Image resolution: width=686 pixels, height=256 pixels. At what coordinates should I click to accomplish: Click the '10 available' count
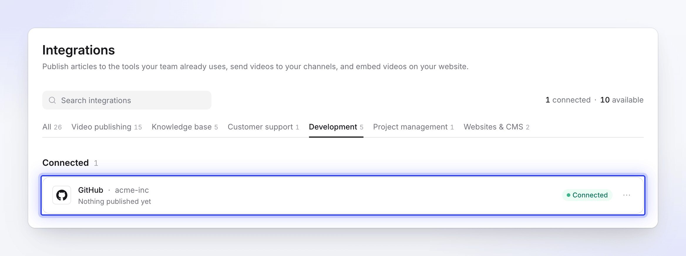click(622, 100)
